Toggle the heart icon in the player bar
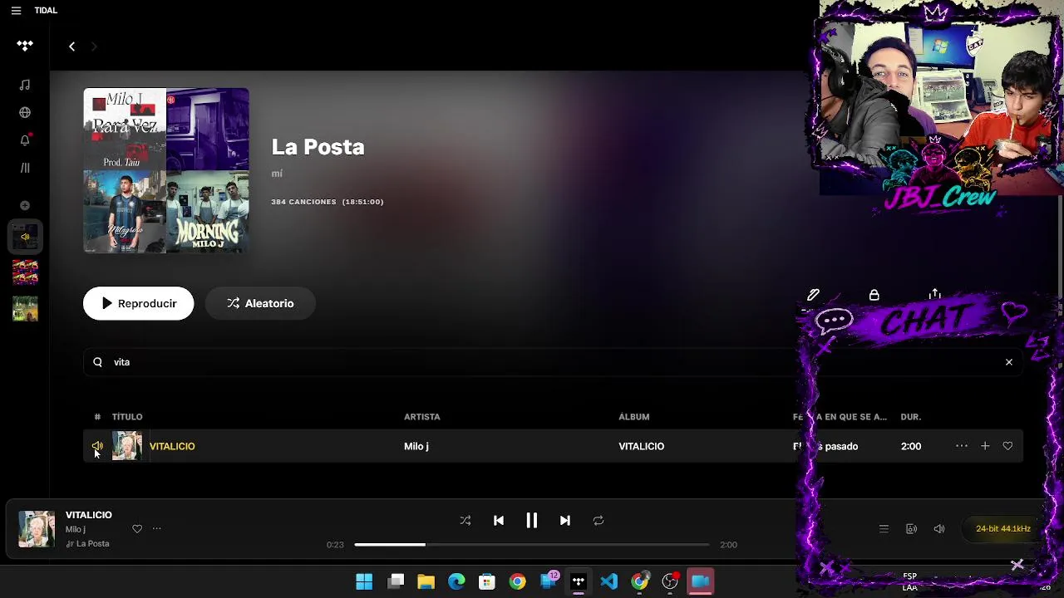The width and height of the screenshot is (1064, 598). 137,529
